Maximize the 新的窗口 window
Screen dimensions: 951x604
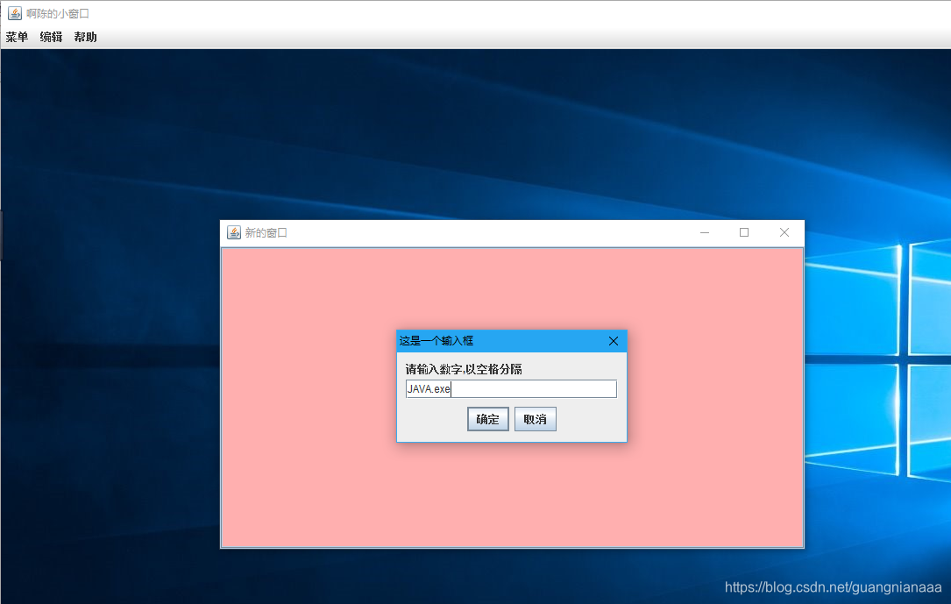[x=744, y=232]
